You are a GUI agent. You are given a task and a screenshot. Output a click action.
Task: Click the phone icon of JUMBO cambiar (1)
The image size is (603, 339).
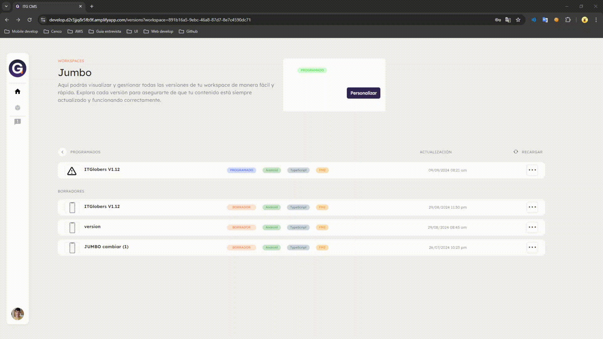pyautogui.click(x=72, y=248)
